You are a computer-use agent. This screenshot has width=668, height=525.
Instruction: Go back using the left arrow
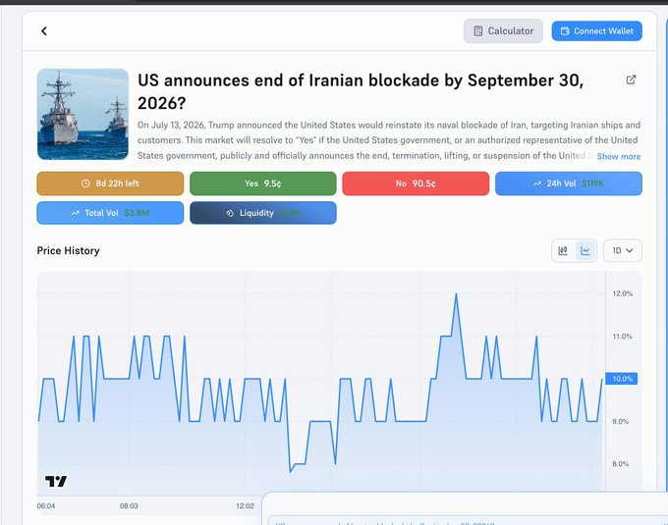44,31
